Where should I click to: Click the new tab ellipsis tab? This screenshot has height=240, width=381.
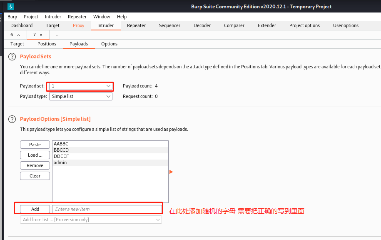tap(57, 35)
